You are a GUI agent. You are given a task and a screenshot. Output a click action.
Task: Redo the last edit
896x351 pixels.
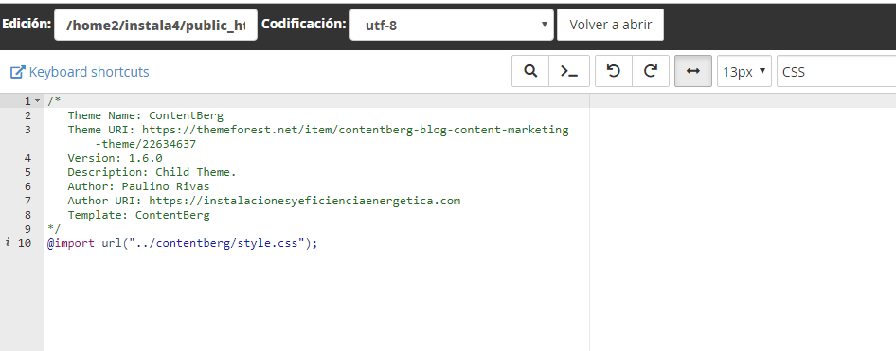pos(651,71)
